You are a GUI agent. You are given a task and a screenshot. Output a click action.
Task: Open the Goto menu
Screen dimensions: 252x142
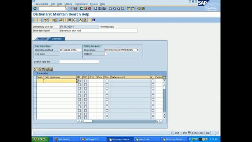59,4
